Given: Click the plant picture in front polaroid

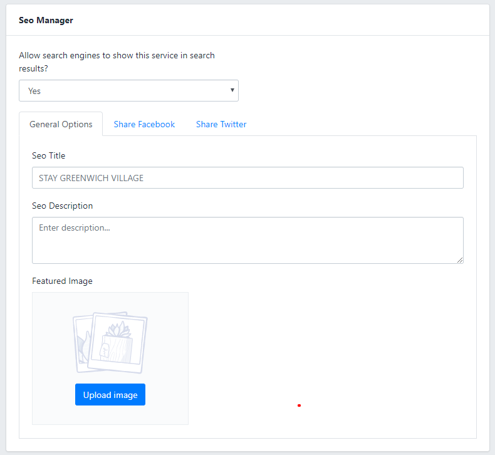Looking at the screenshot, I should [x=117, y=342].
